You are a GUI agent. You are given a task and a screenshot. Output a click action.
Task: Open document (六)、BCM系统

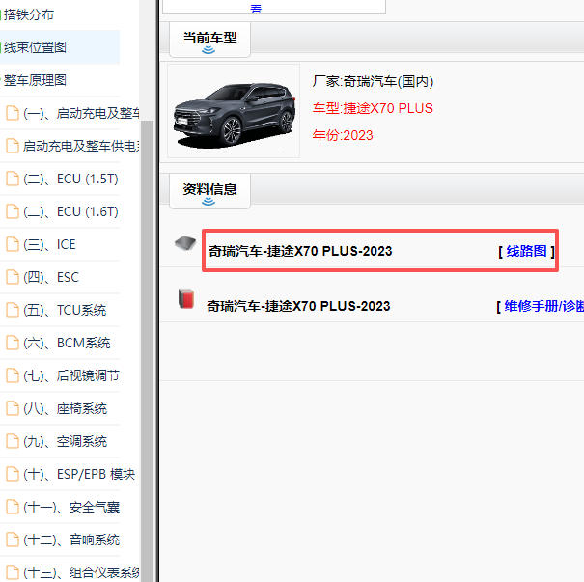[x=67, y=343]
